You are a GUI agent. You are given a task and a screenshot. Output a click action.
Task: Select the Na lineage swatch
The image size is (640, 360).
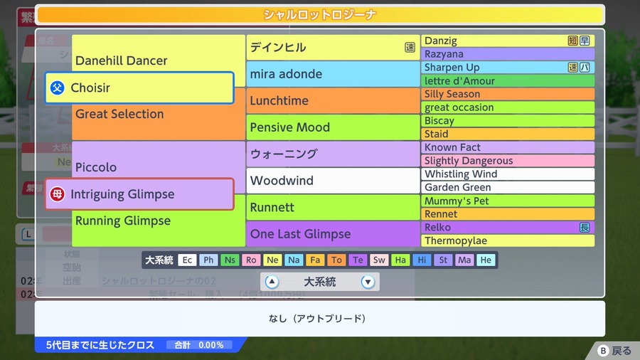pyautogui.click(x=294, y=260)
